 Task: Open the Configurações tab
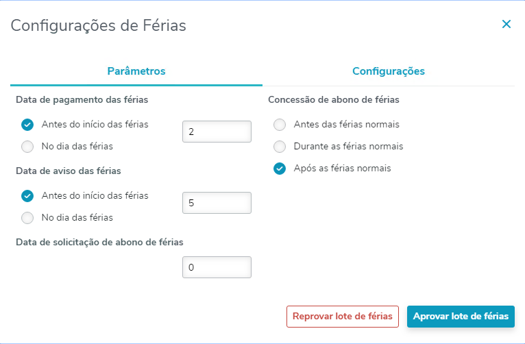[389, 71]
